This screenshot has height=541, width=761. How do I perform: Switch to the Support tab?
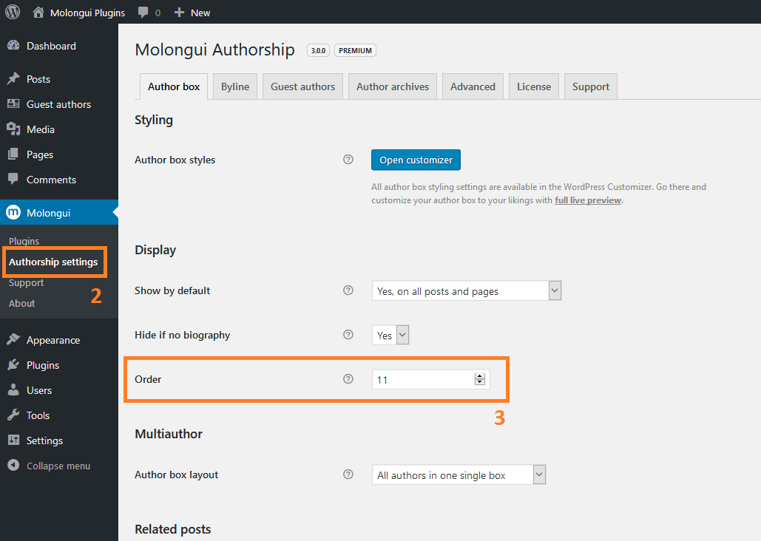coord(591,86)
